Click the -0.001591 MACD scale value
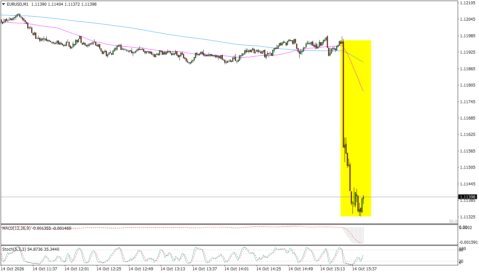Image resolution: width=479 pixels, height=273 pixels. pyautogui.click(x=468, y=242)
